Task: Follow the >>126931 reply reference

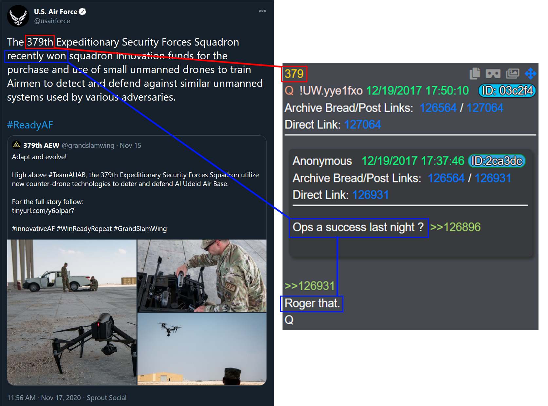Action: [309, 286]
